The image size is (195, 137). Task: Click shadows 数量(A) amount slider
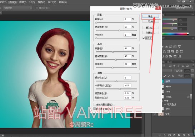(116, 22)
